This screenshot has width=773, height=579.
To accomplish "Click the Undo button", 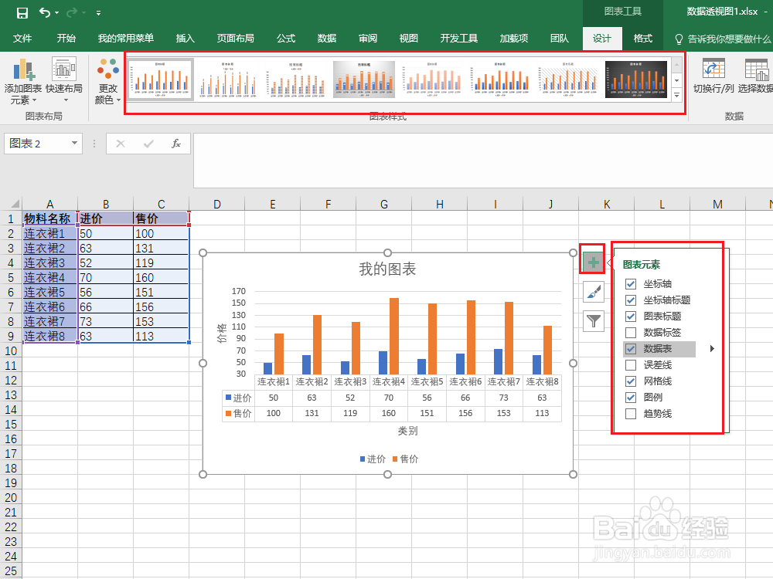I will point(44,12).
